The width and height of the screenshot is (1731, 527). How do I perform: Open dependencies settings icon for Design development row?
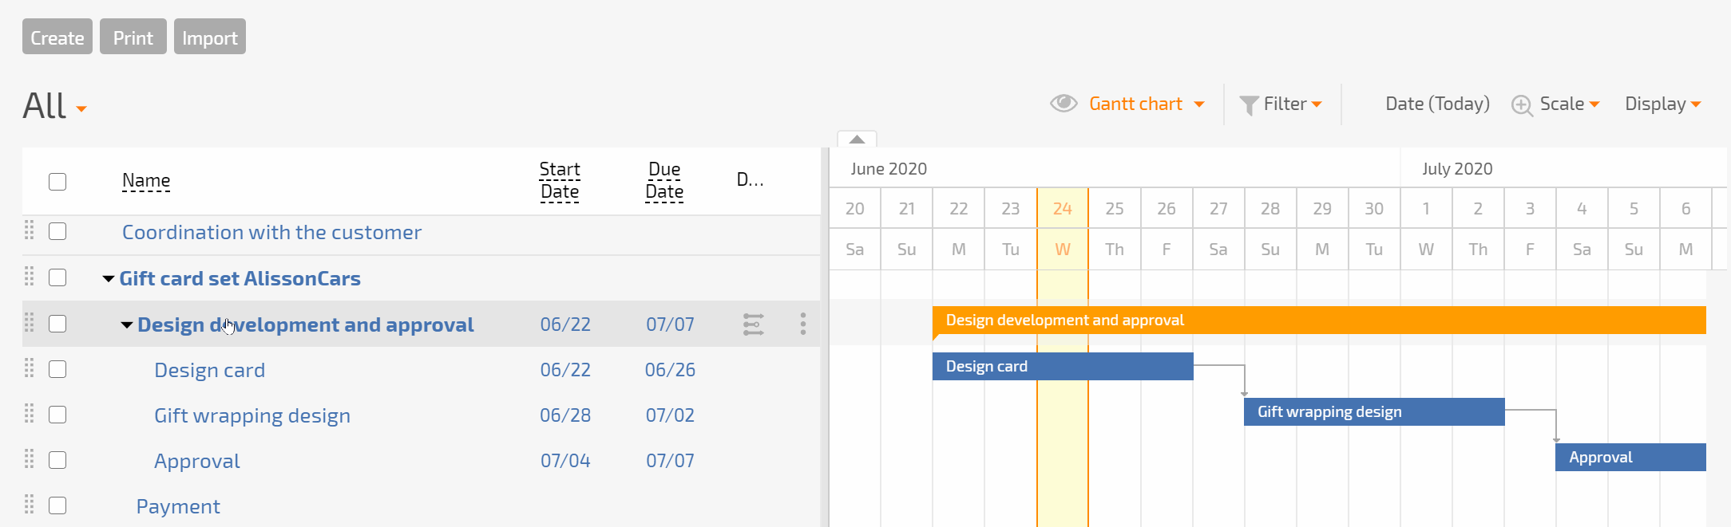click(754, 324)
